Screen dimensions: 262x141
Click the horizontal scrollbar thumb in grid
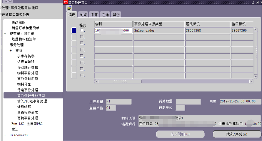pos(120,81)
